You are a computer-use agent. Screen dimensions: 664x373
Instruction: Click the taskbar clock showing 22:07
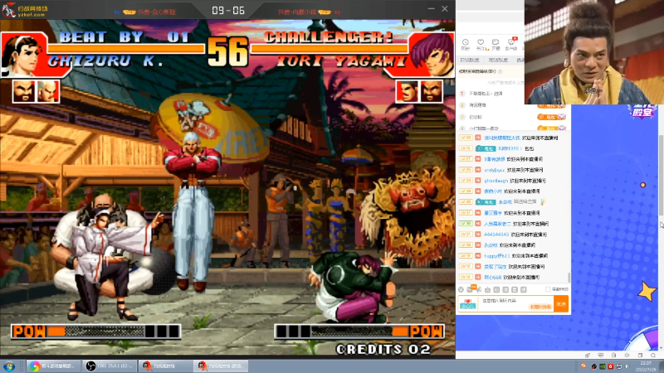point(647,366)
